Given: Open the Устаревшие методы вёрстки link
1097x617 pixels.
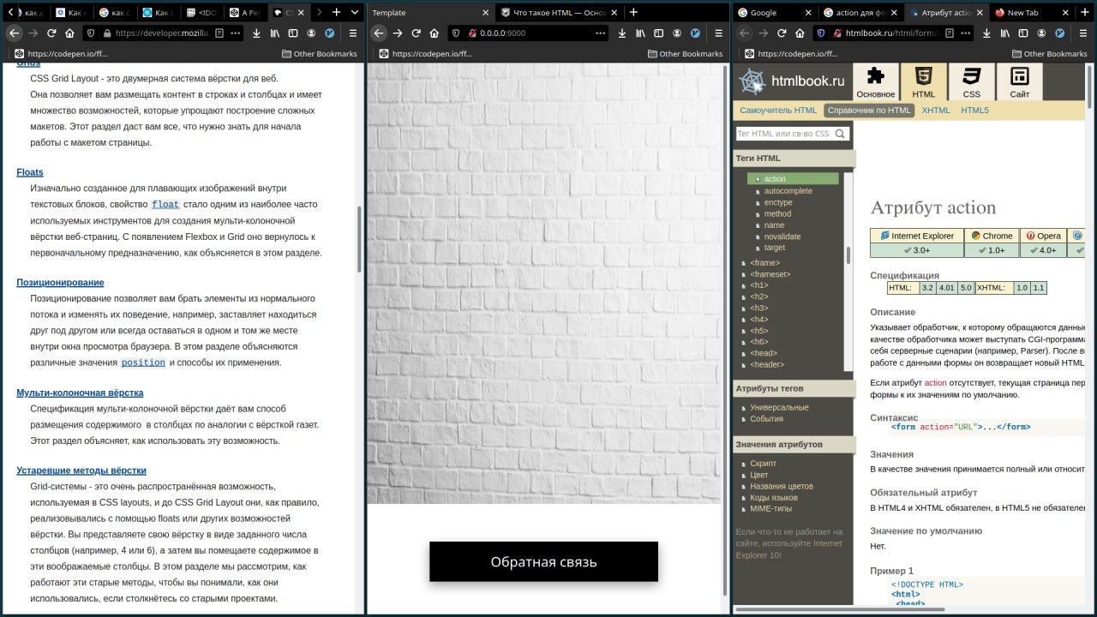Looking at the screenshot, I should point(81,470).
